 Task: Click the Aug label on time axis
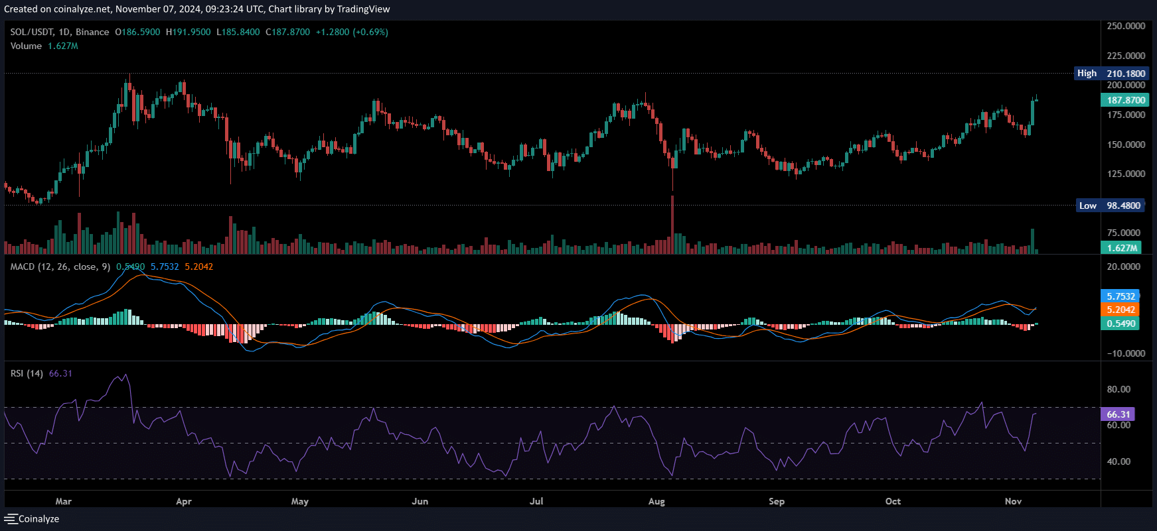coord(656,501)
